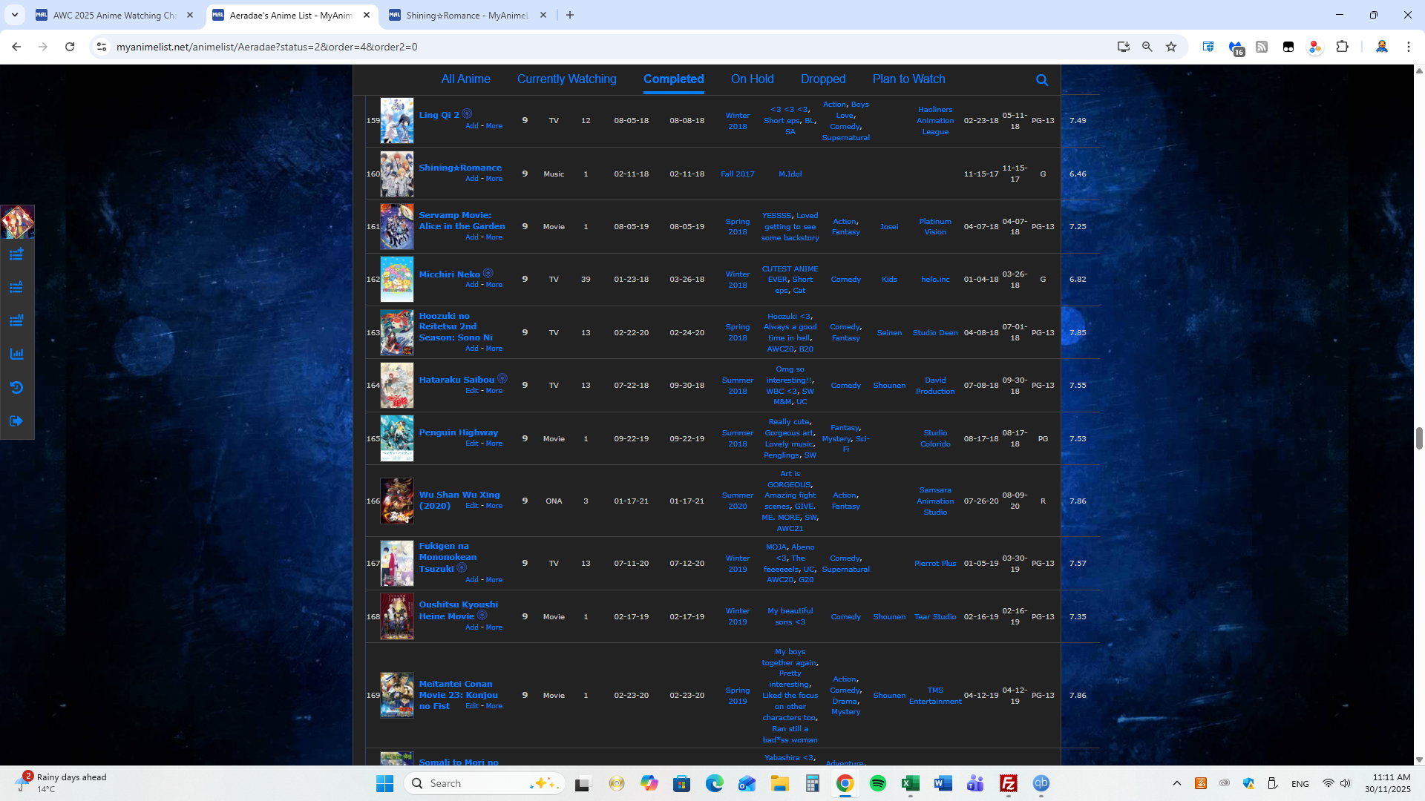Show hidden system tray icons chevron
Image resolution: width=1425 pixels, height=801 pixels.
click(x=1176, y=783)
